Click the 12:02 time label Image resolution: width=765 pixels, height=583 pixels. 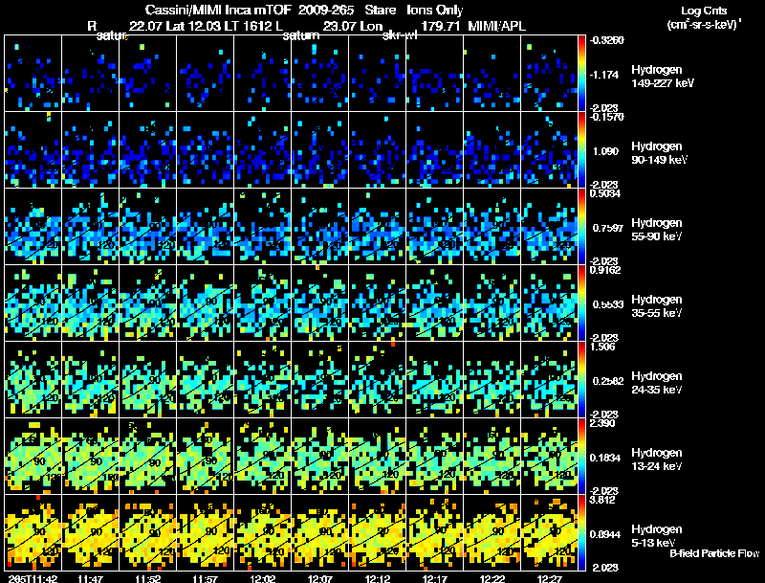pos(262,578)
